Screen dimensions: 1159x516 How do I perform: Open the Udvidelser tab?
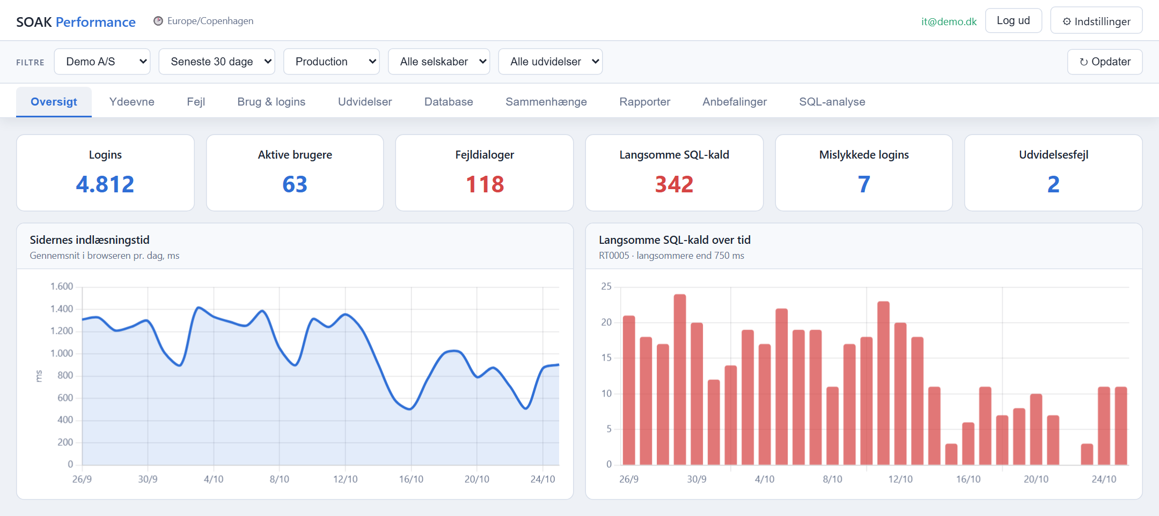pos(365,102)
